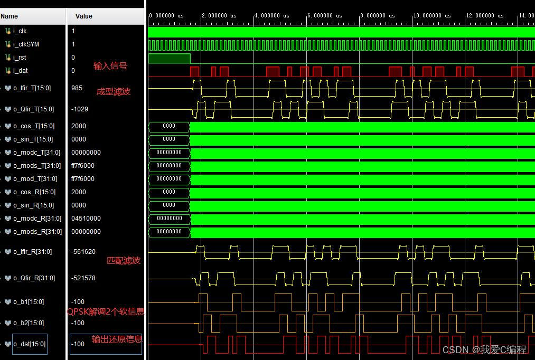Click the Name column header
This screenshot has height=360, width=535.
(x=10, y=16)
